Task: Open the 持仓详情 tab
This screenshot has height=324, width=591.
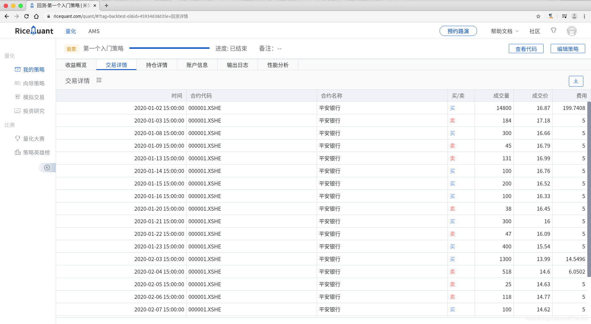Action: pyautogui.click(x=157, y=65)
